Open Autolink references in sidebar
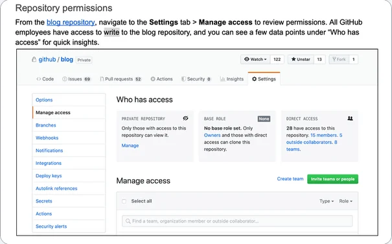 (69, 188)
